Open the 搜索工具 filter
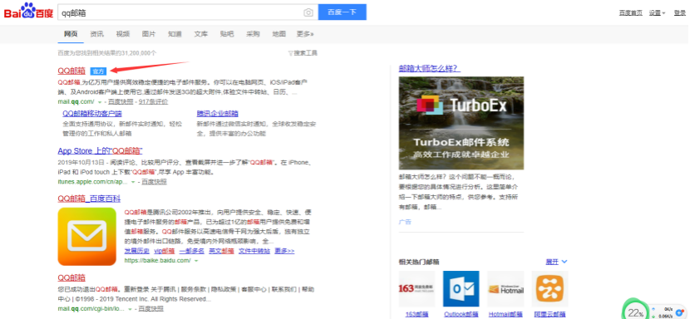This screenshot has width=690, height=319. tap(303, 53)
